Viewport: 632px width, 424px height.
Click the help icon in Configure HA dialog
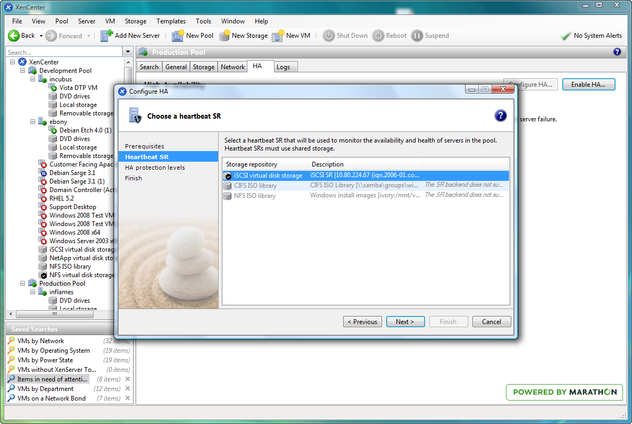tap(500, 115)
